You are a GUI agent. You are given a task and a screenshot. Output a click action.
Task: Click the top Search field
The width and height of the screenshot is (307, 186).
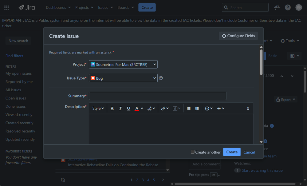coord(245,7)
